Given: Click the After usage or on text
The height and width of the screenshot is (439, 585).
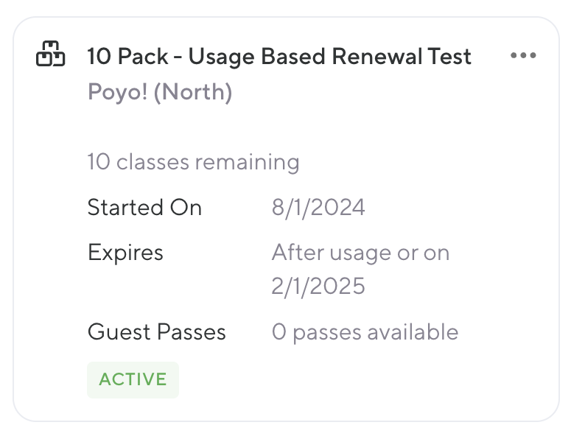Looking at the screenshot, I should 360,253.
